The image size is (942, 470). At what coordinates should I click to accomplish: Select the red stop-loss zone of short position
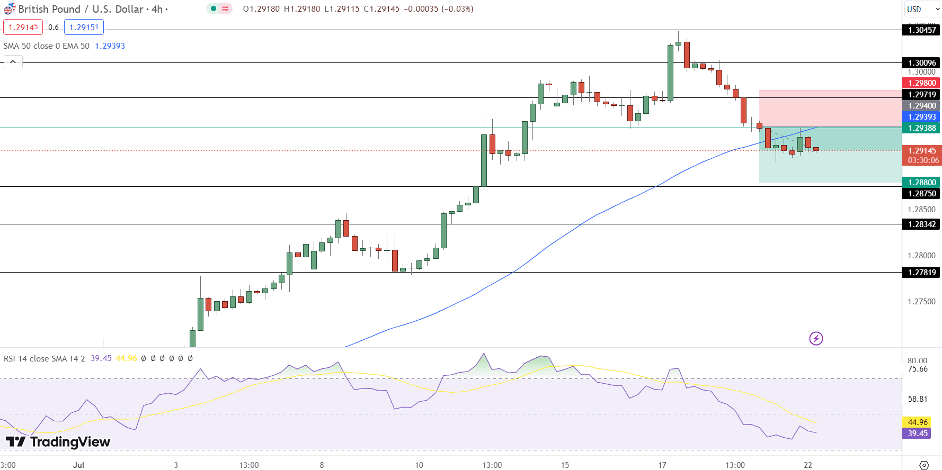tap(830, 109)
